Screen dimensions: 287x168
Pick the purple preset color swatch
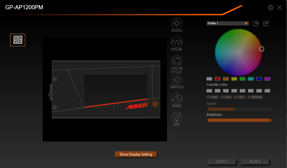coord(267,79)
